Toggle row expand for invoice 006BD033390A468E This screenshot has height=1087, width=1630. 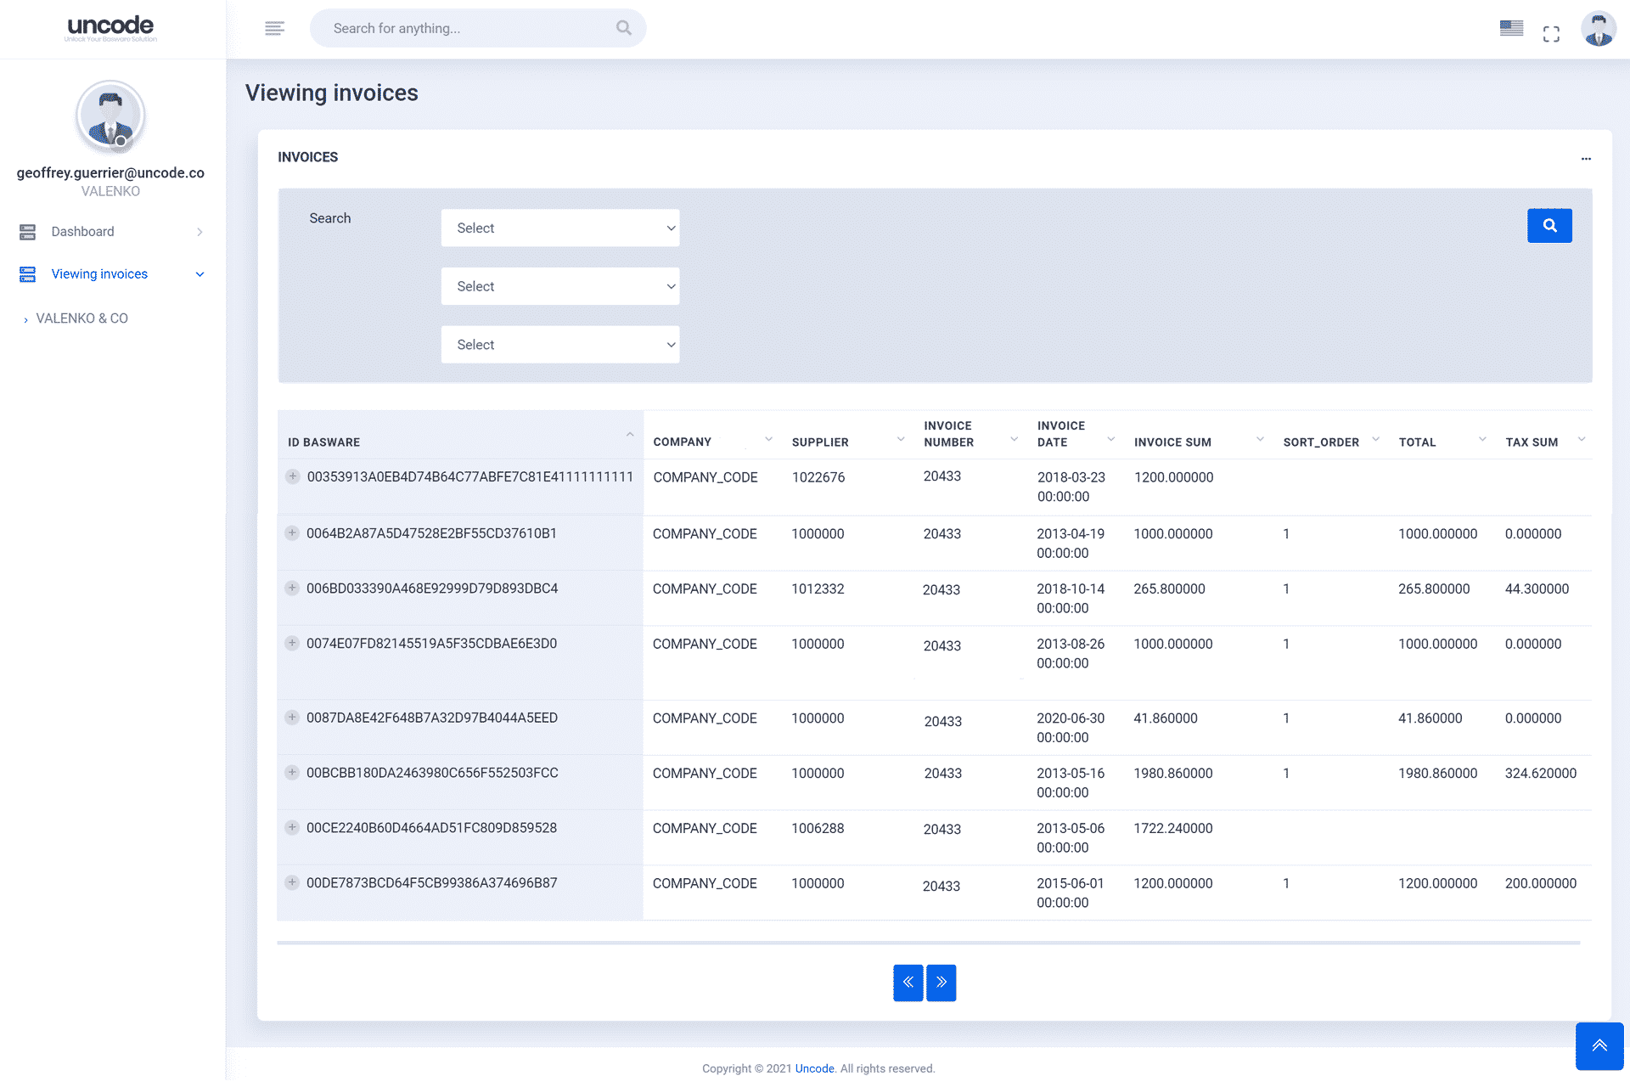coord(292,589)
